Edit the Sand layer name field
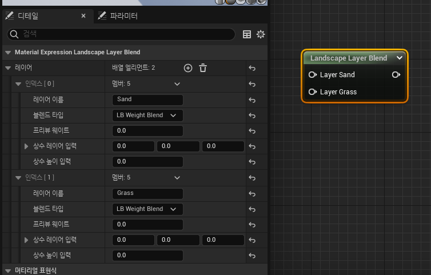This screenshot has height=275, width=431. (147, 100)
